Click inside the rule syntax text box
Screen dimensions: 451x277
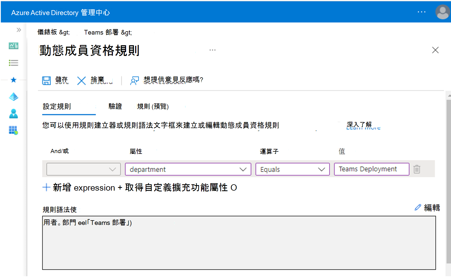(x=239, y=243)
